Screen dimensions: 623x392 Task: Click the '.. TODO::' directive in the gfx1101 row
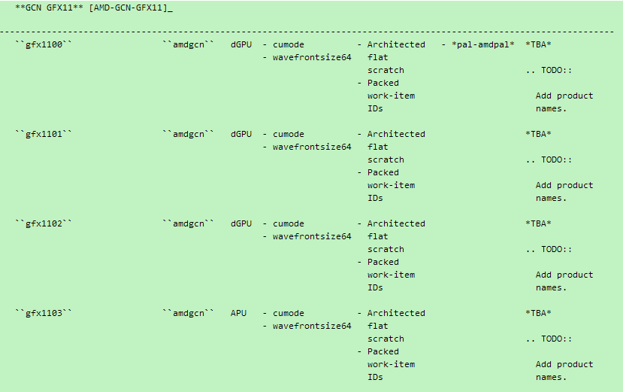(549, 160)
